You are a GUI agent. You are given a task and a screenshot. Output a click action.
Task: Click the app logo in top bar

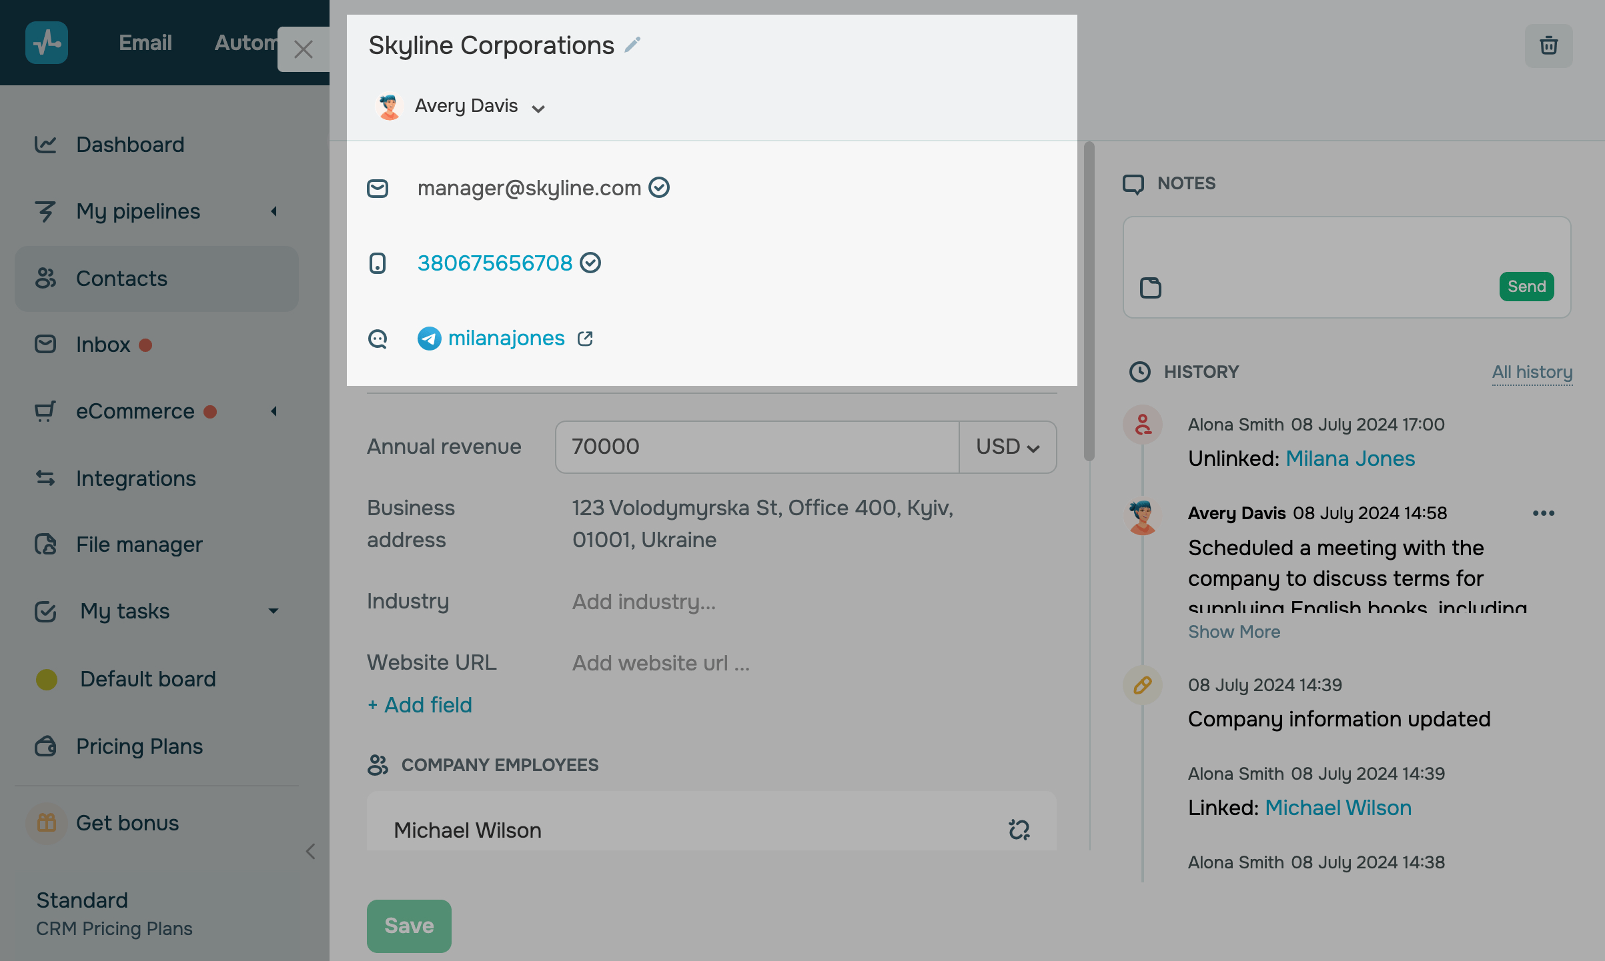(x=47, y=43)
